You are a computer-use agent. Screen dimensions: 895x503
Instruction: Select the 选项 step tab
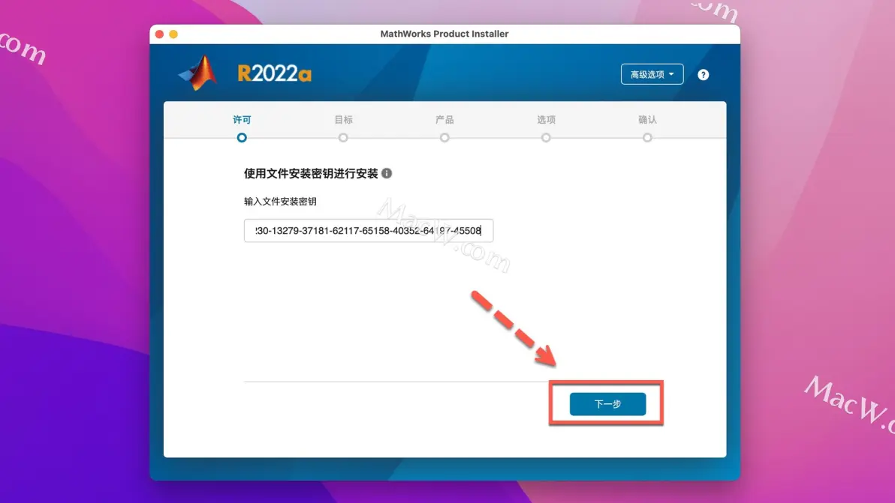(x=546, y=120)
